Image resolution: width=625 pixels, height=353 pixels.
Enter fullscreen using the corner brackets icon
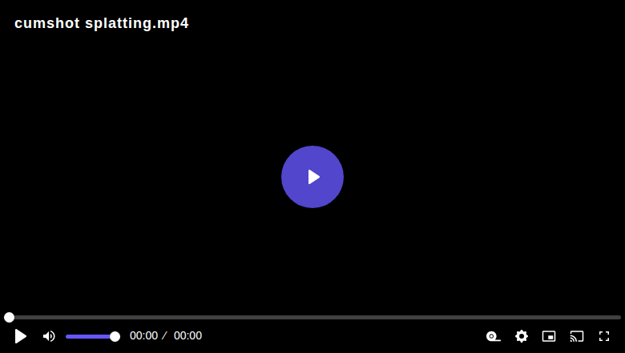pyautogui.click(x=604, y=336)
